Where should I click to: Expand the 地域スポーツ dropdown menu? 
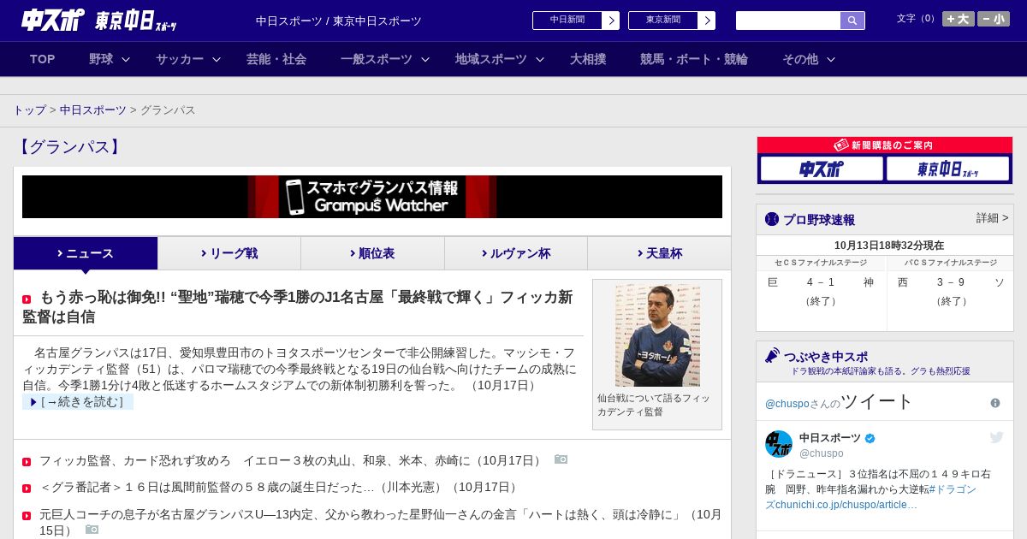click(x=500, y=59)
